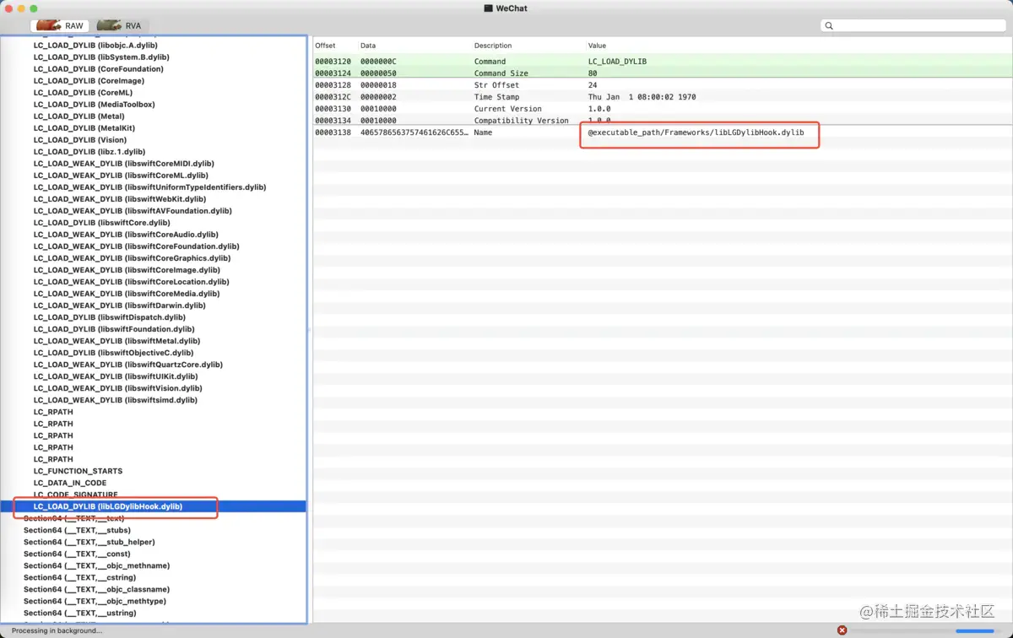Click the Value column header
Image resolution: width=1013 pixels, height=638 pixels.
coord(597,46)
